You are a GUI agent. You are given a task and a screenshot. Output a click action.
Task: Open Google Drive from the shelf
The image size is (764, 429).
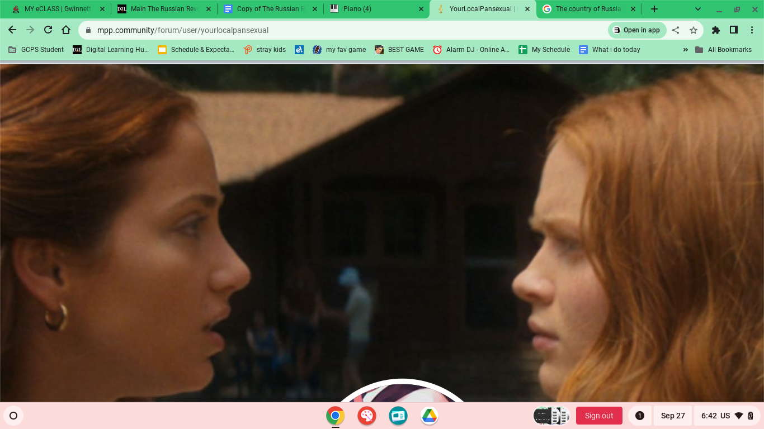tap(430, 416)
